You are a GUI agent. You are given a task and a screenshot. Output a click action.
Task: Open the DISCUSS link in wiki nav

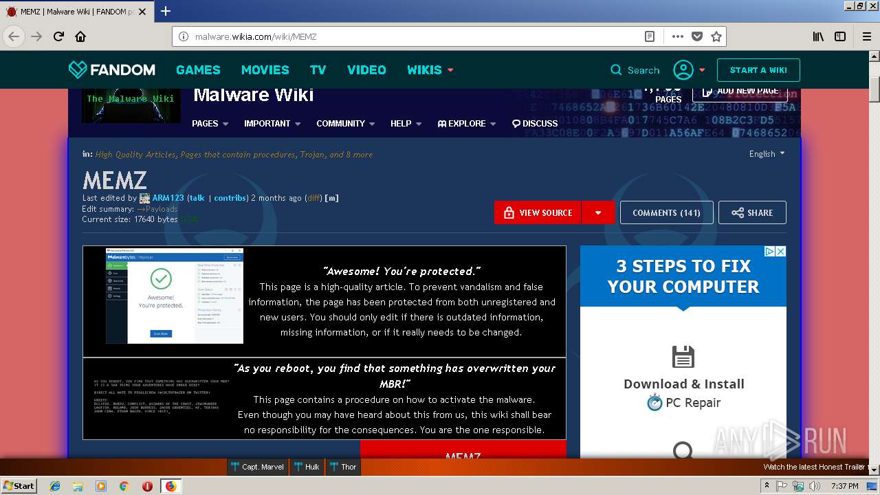[535, 124]
